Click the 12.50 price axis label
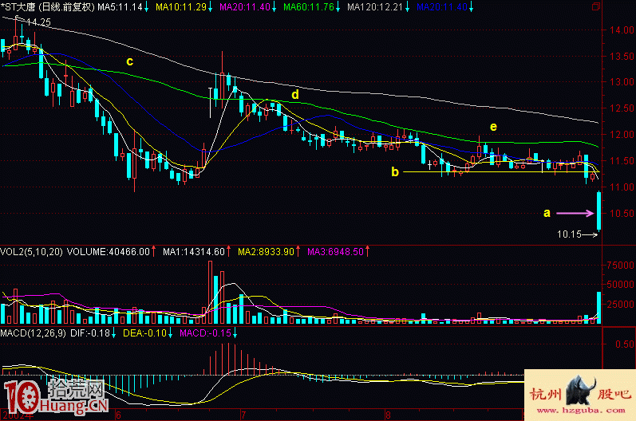Image resolution: width=636 pixels, height=421 pixels. [622, 108]
